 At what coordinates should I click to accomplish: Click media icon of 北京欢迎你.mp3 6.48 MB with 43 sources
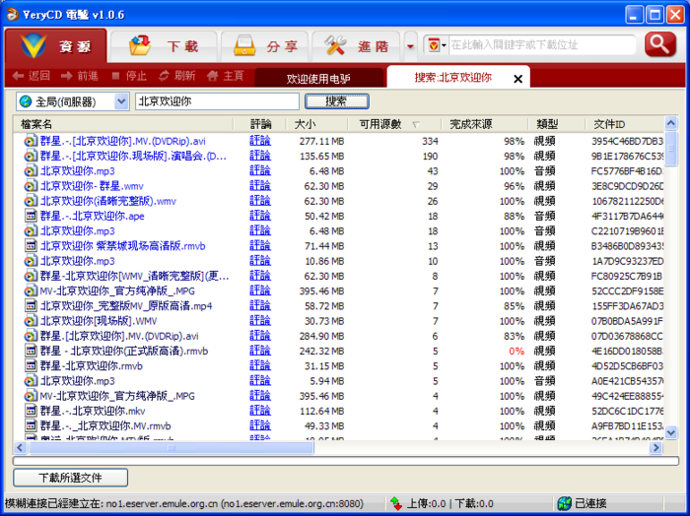[31, 171]
